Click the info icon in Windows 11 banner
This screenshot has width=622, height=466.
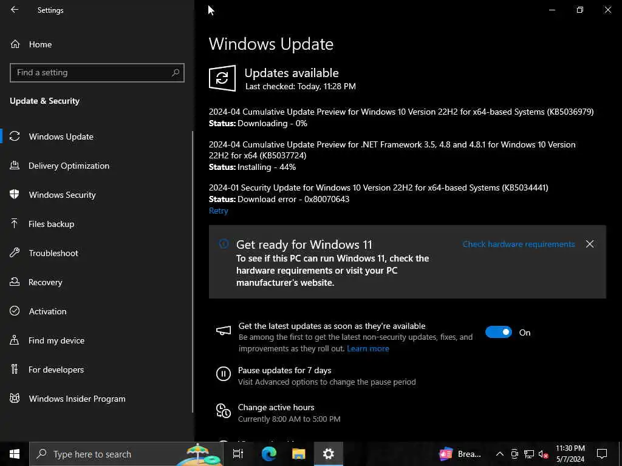point(224,244)
